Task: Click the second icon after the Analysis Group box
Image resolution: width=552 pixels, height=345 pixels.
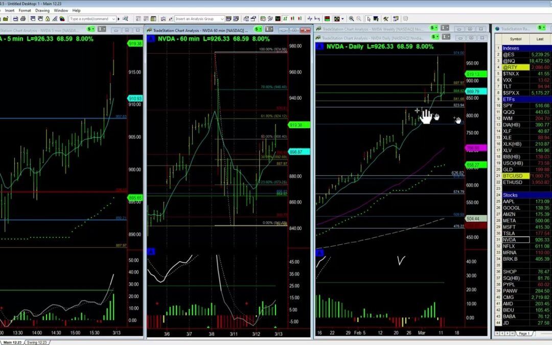Action: coord(236,19)
